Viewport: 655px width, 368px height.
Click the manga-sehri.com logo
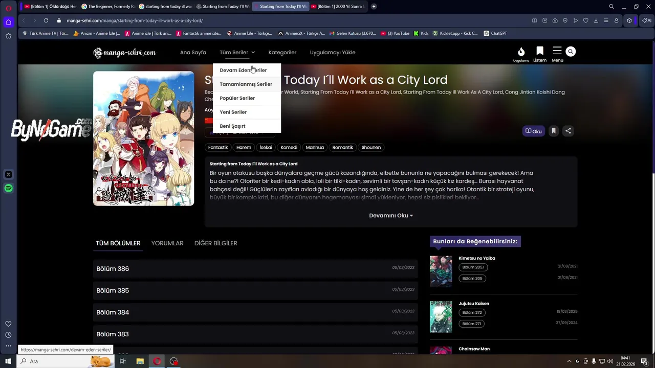pyautogui.click(x=124, y=52)
